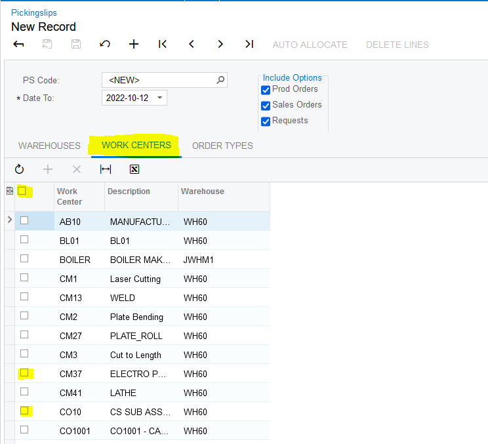Switch to the Warehouses tab
The width and height of the screenshot is (488, 444).
[49, 146]
